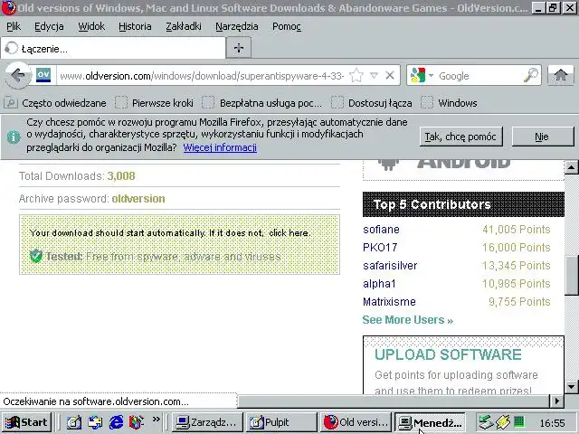
Task: Click the first system tray icon
Action: click(486, 422)
